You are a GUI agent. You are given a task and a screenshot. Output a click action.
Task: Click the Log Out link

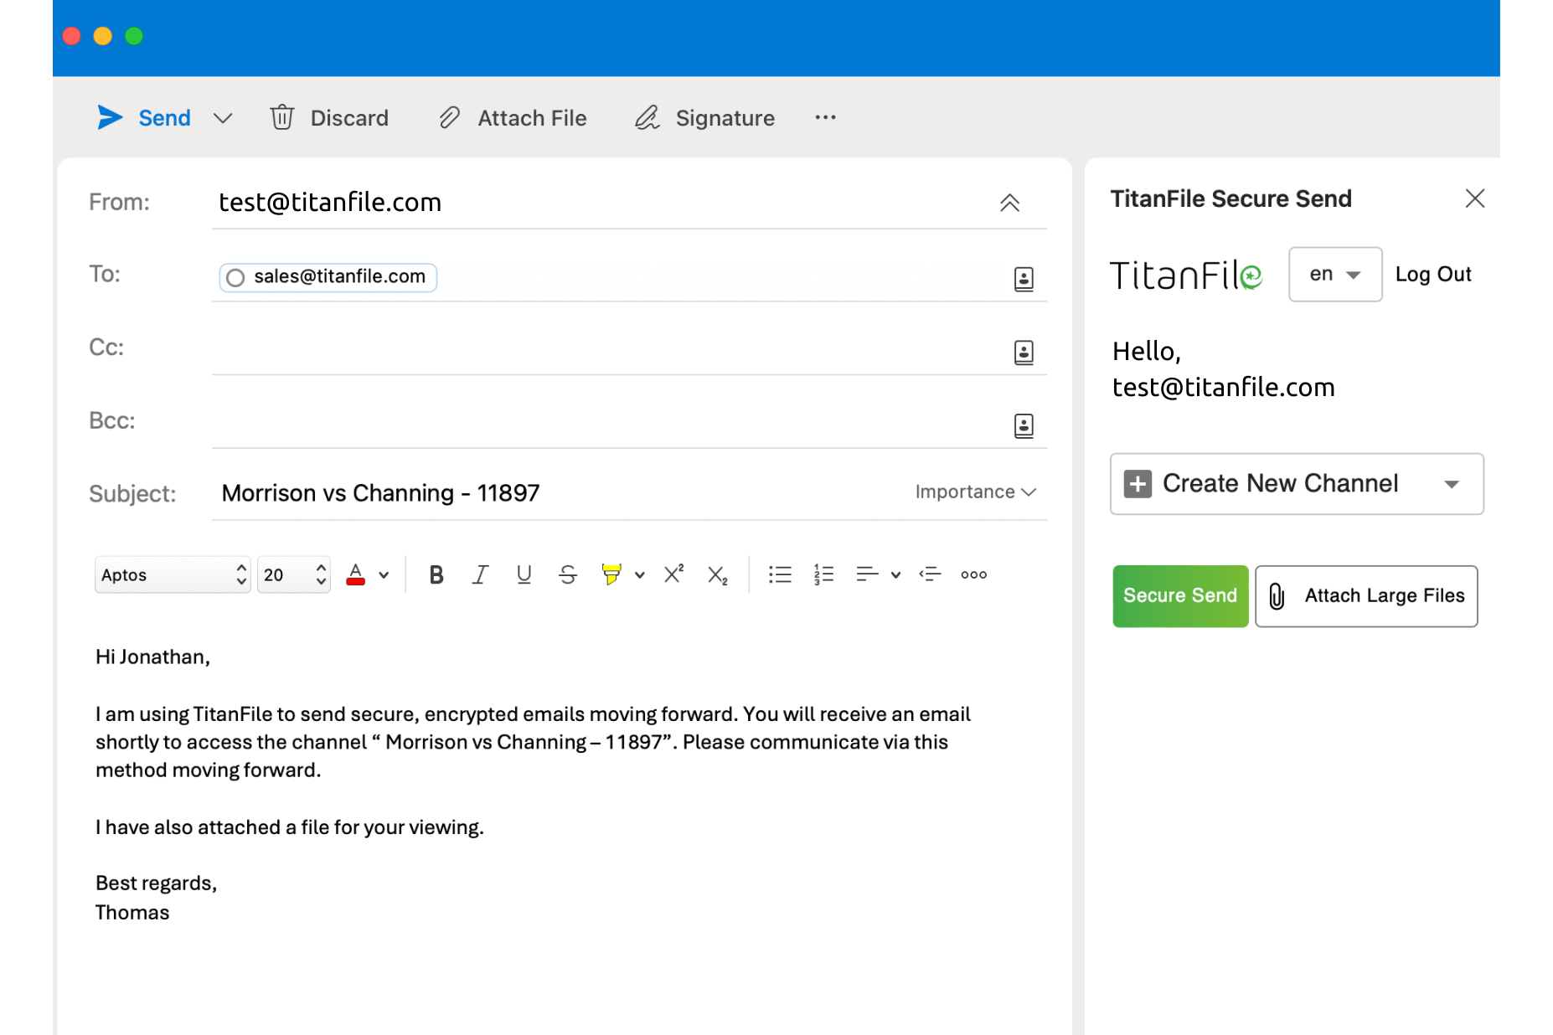(x=1433, y=275)
